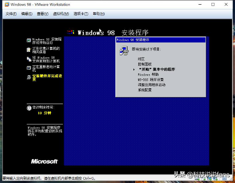Click the 时区 item in the setup list

tap(141, 59)
